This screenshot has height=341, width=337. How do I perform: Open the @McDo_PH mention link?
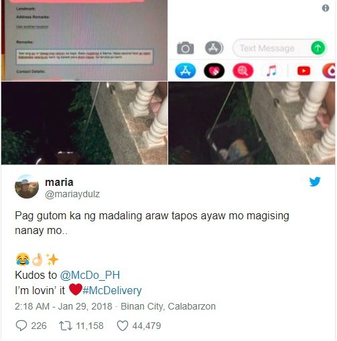pos(90,275)
